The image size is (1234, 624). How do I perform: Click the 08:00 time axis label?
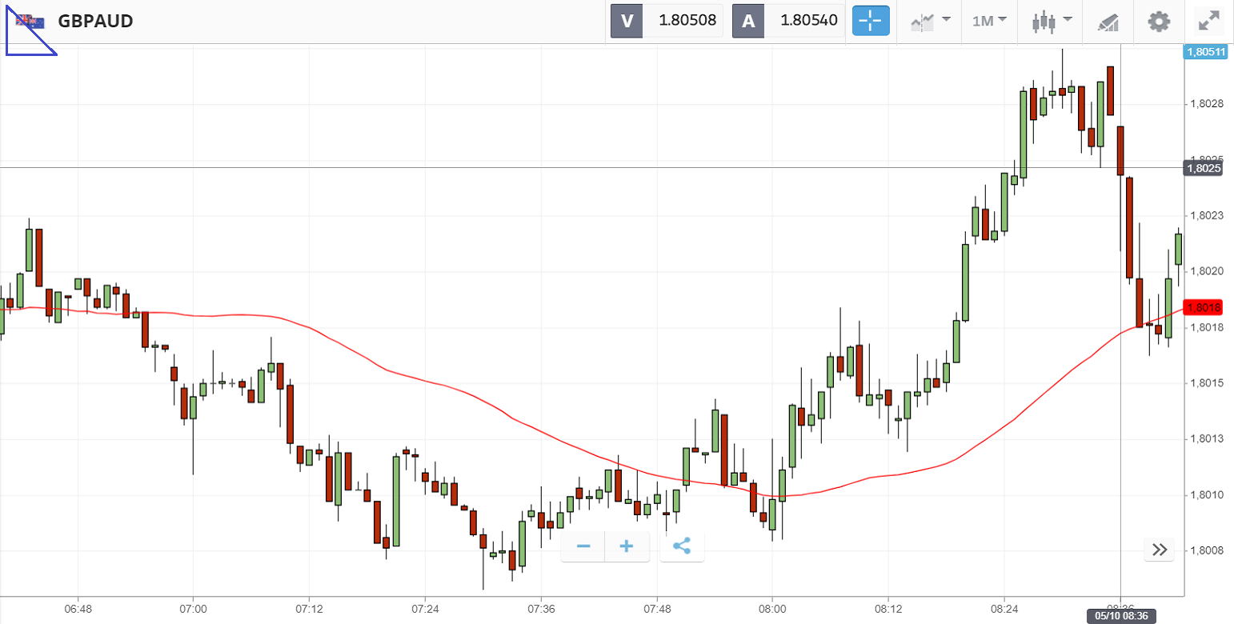click(772, 609)
